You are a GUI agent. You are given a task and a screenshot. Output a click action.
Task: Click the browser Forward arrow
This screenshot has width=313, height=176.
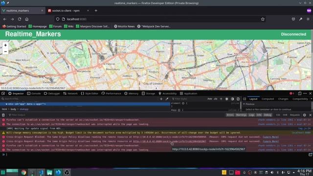[12, 19]
